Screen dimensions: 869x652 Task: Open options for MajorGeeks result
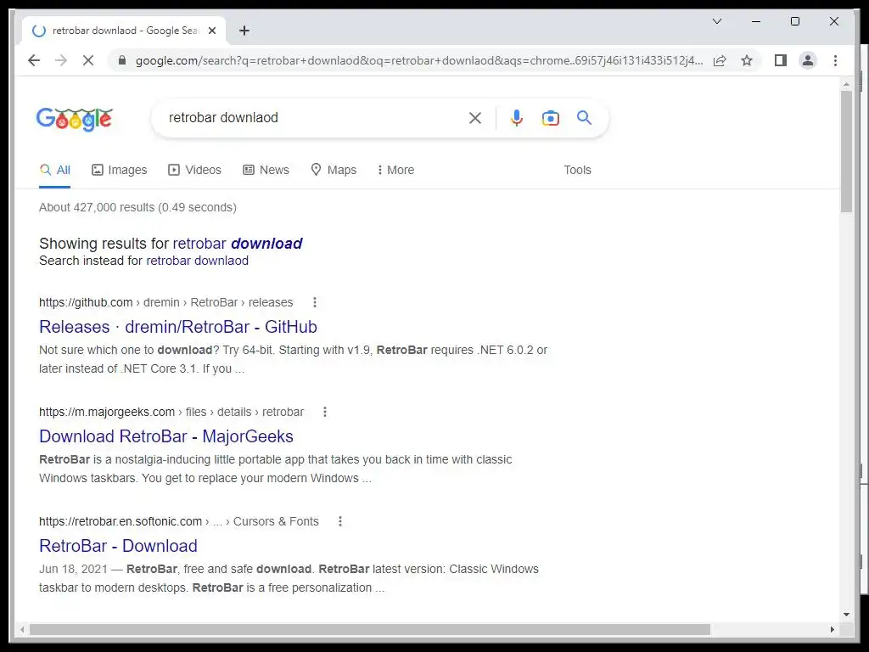point(325,412)
